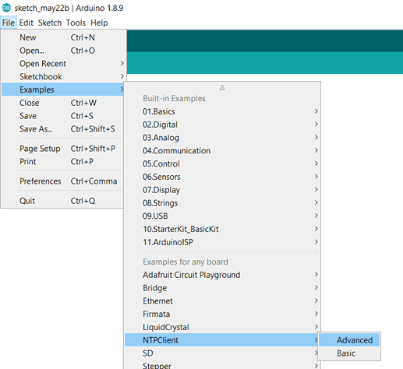Choose Open... from the File menu

pyautogui.click(x=63, y=51)
